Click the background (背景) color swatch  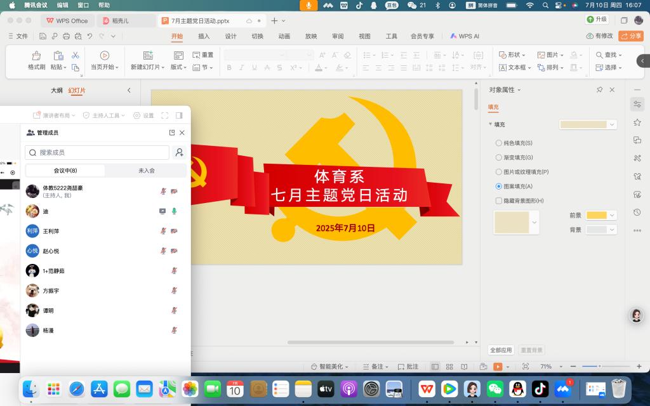(597, 230)
